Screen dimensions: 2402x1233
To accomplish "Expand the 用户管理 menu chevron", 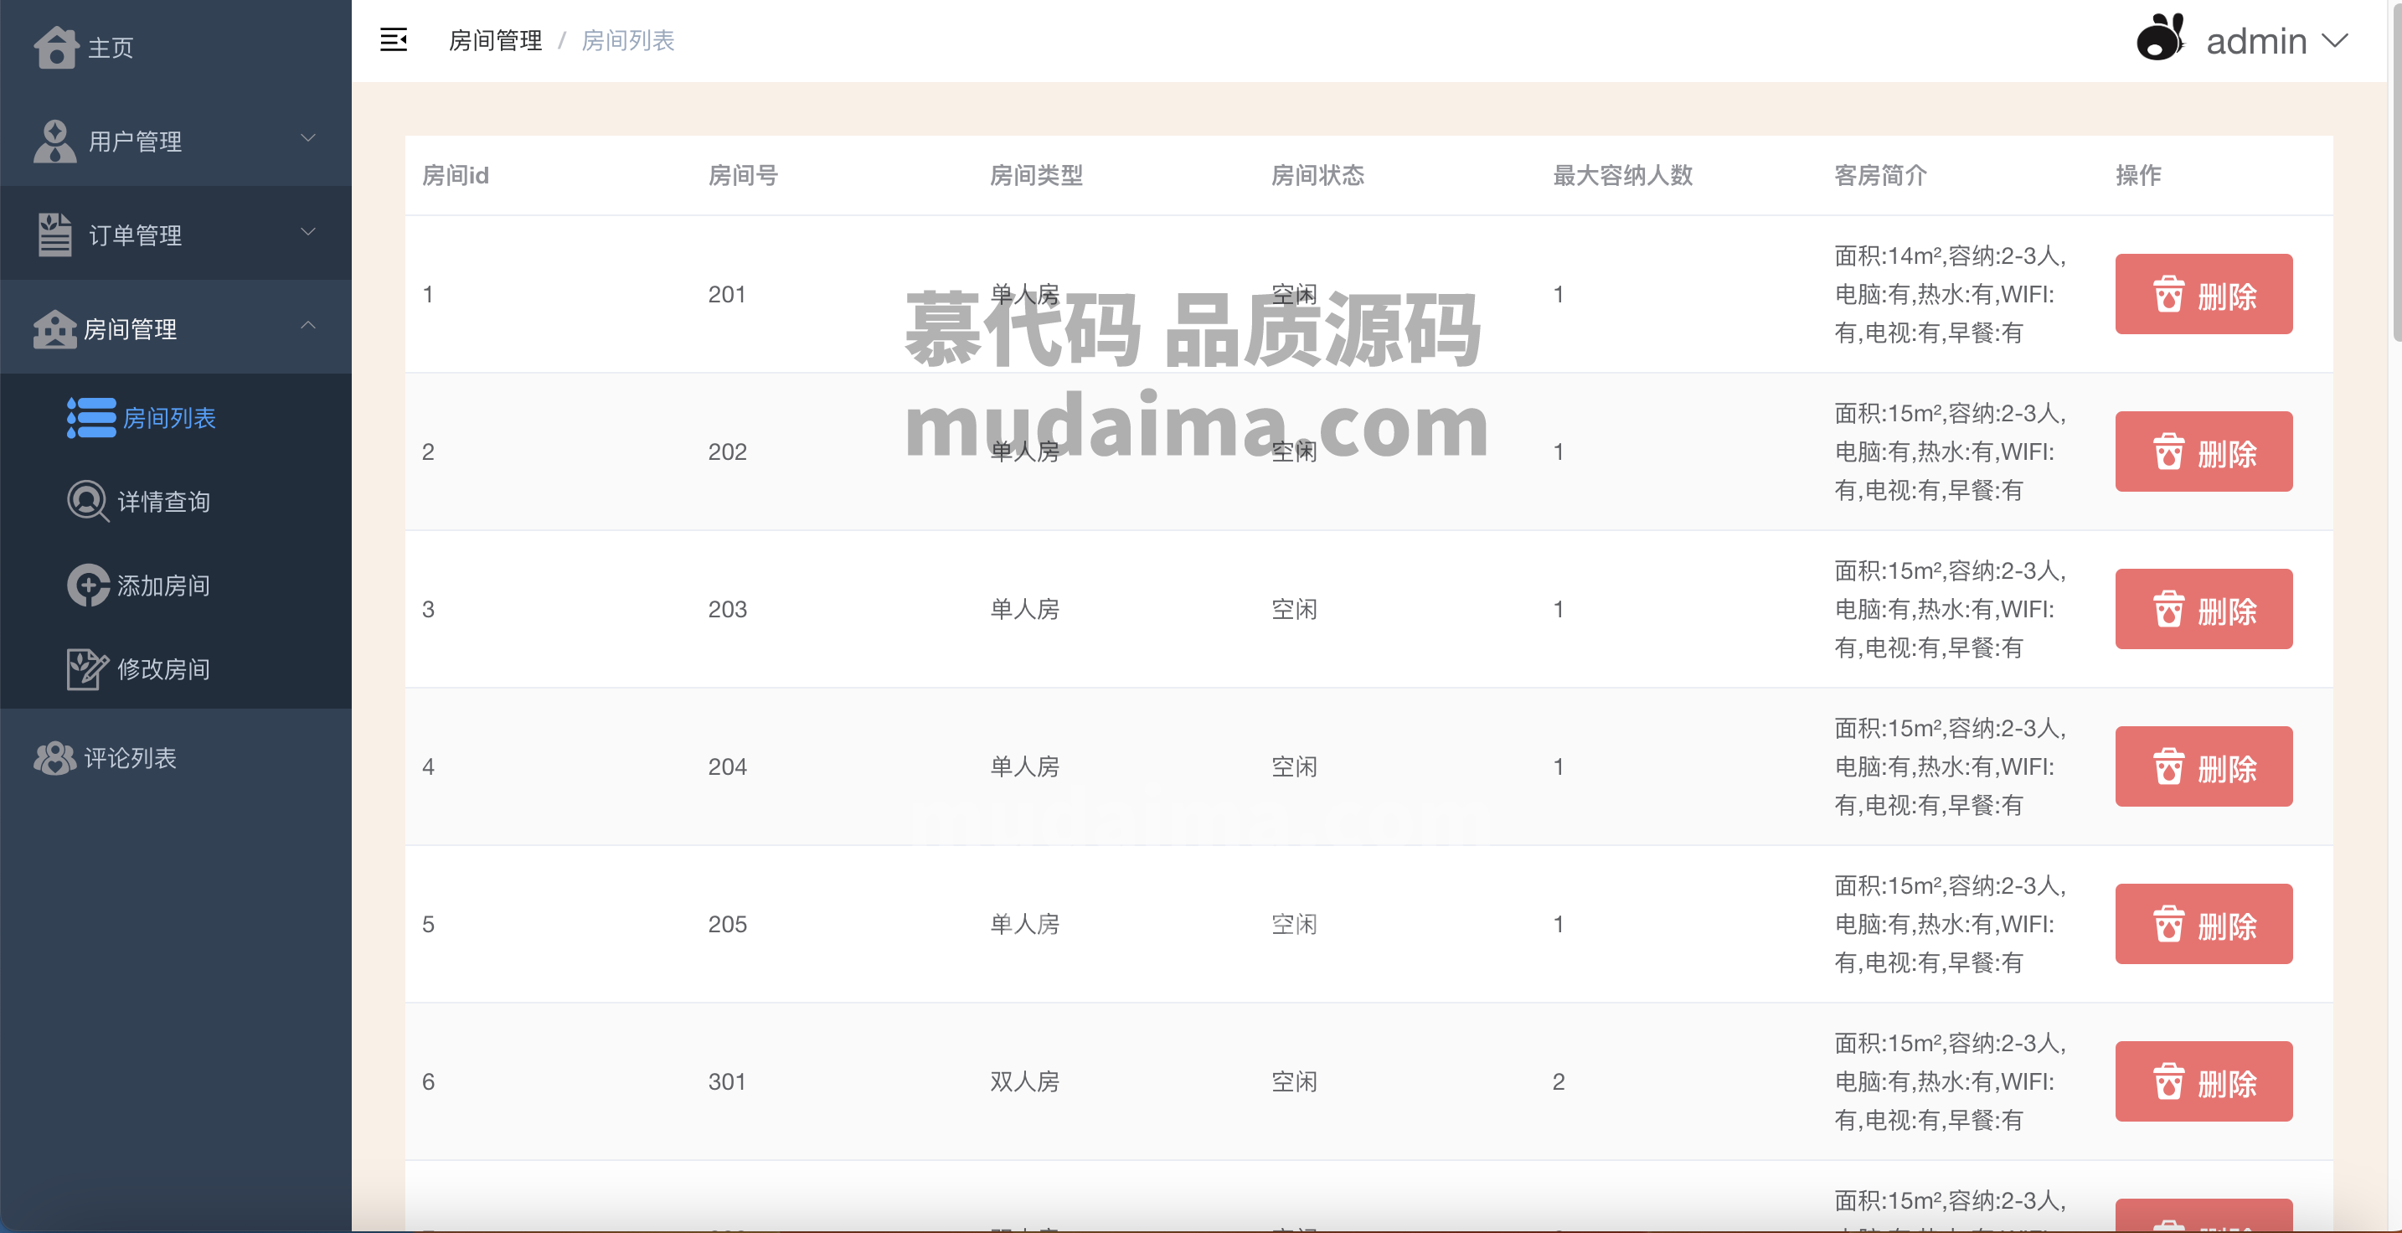I will [x=307, y=139].
